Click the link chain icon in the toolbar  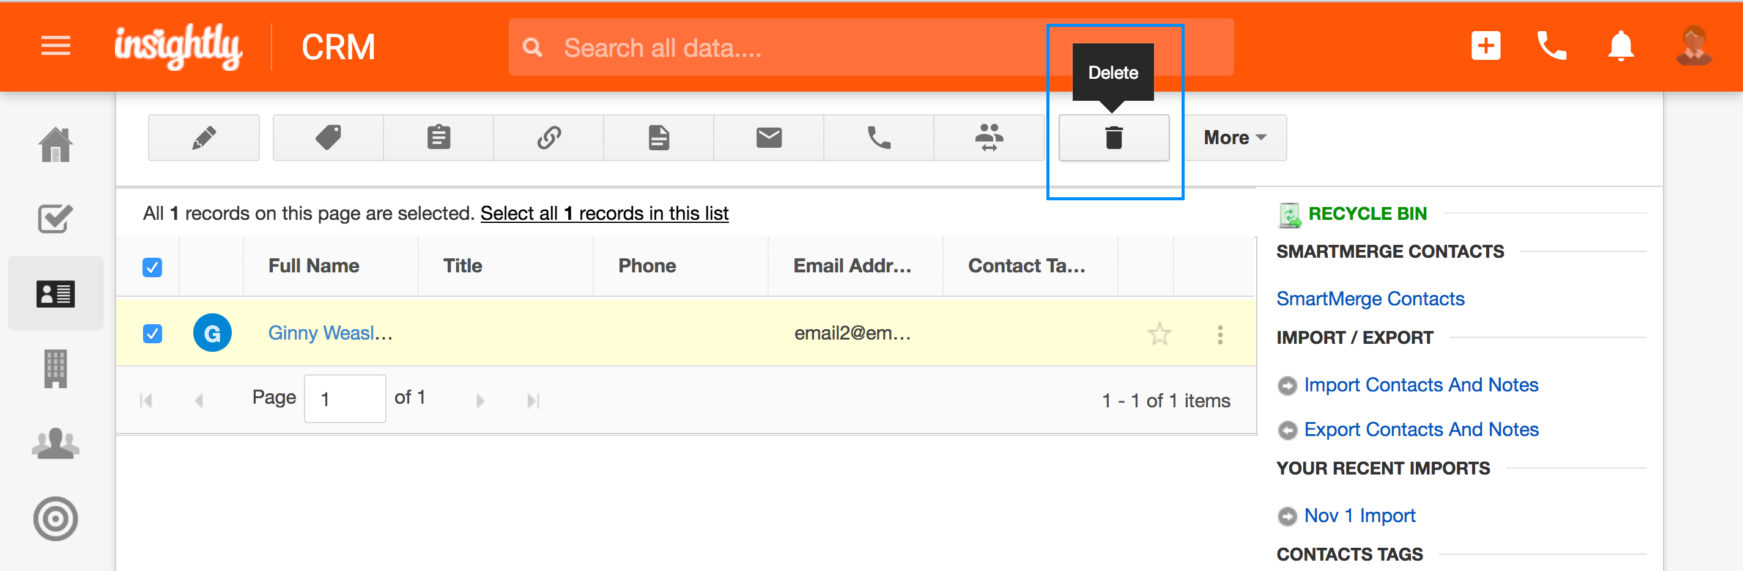(x=549, y=137)
